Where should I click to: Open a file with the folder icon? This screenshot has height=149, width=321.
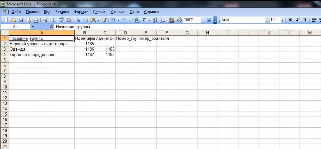[x=14, y=20]
